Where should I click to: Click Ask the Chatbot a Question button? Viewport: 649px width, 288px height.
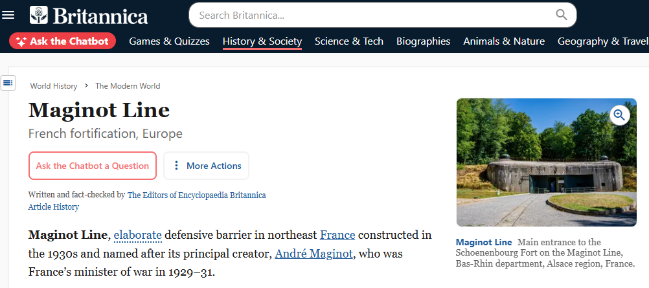coord(93,166)
